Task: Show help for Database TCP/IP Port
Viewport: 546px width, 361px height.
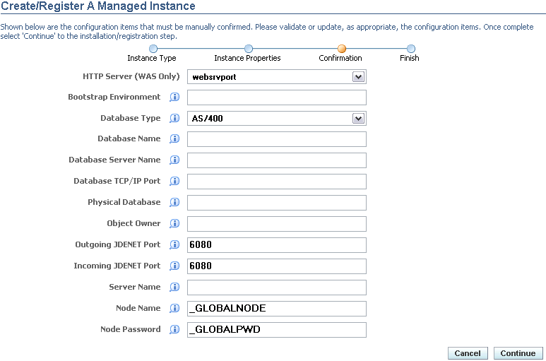Action: tap(174, 182)
